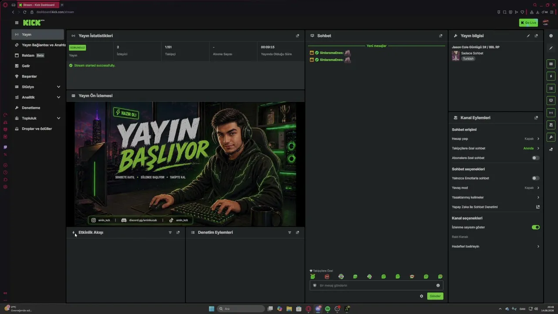Click the Raid Kanalı option
Screen dimensions: 558x314
pyautogui.click(x=460, y=237)
